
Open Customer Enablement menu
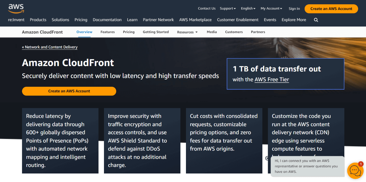tap(238, 20)
